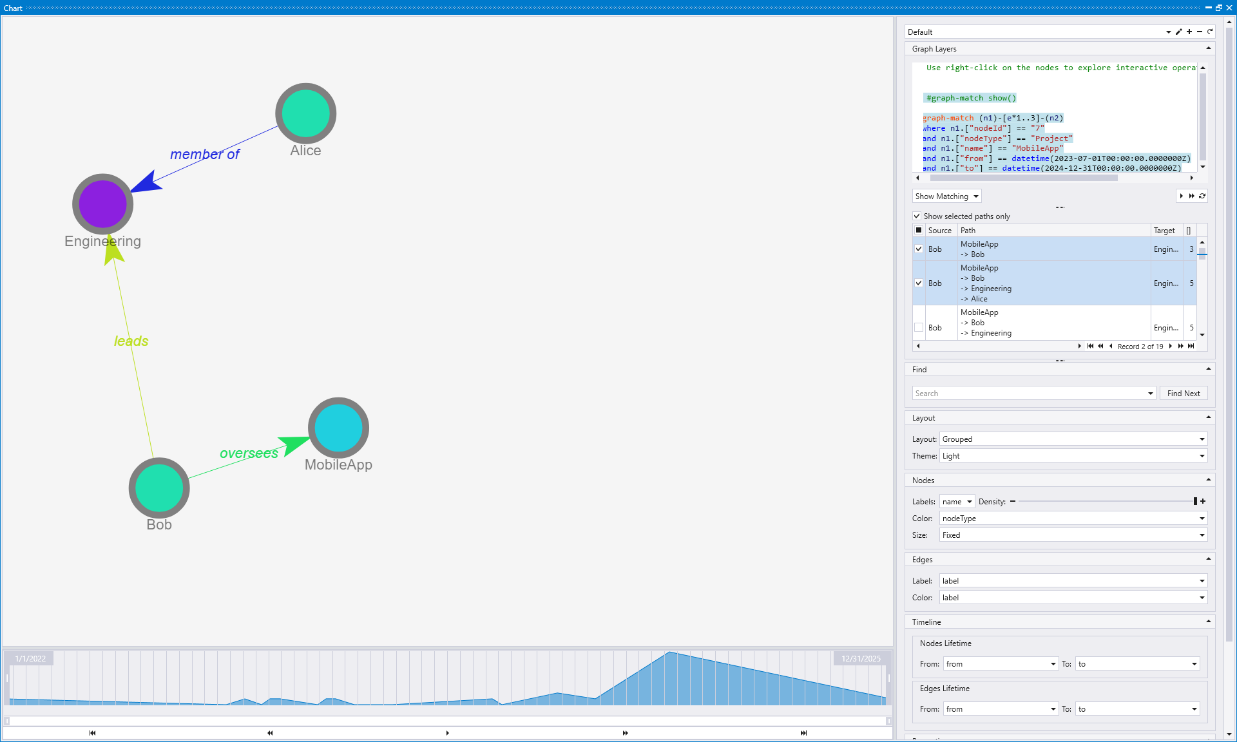Uncheck the first Bob to MobileApp path row
The width and height of the screenshot is (1237, 742).
(x=918, y=249)
